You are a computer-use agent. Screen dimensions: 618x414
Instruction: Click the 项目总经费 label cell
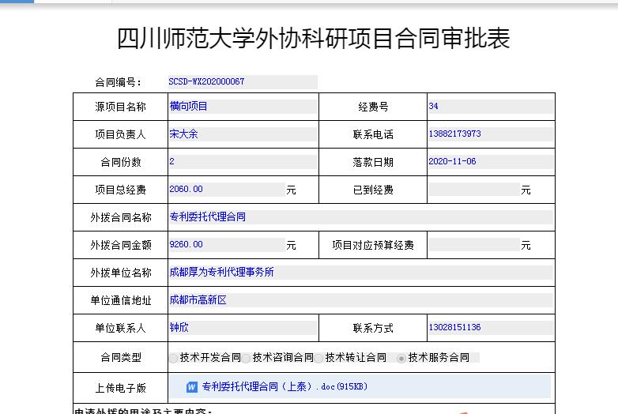[121, 190]
